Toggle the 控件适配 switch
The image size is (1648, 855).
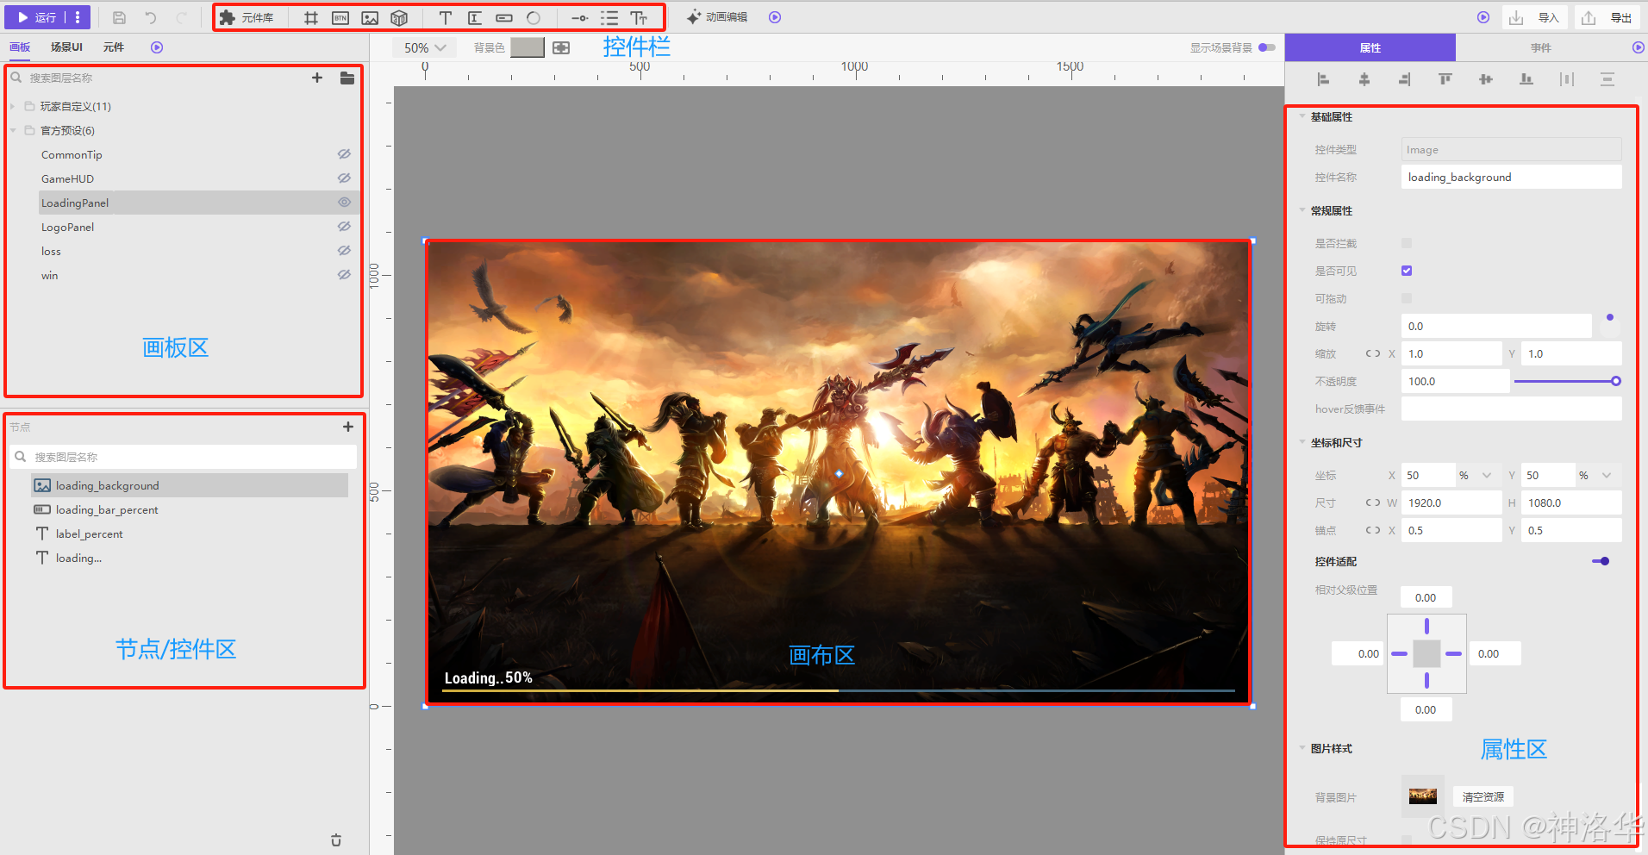[x=1601, y=561]
